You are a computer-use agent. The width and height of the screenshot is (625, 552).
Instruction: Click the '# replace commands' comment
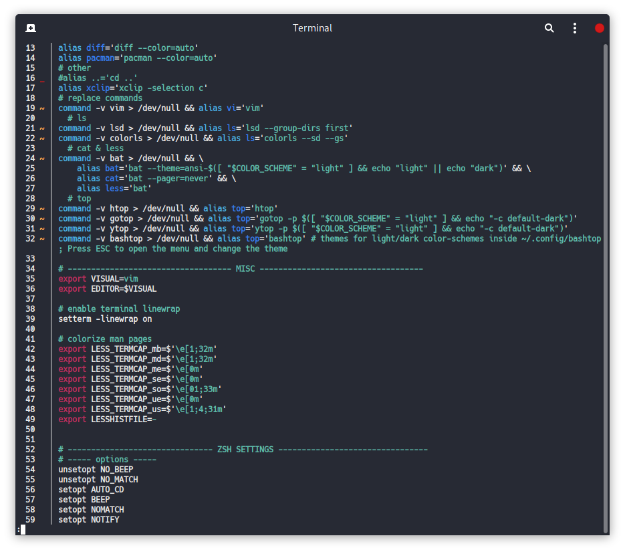(100, 98)
